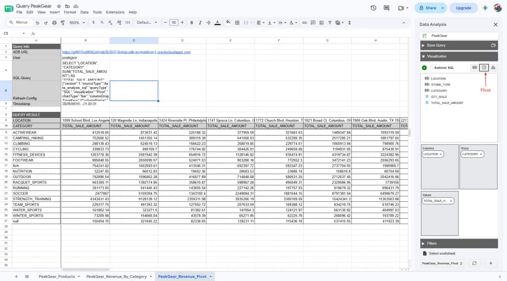507x281 pixels.
Task: Collapse the toolbar with up chevron
Action: pyautogui.click(x=404, y=23)
